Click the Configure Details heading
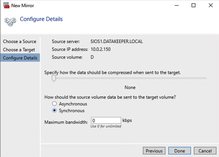This screenshot has height=157, width=219. point(41,19)
